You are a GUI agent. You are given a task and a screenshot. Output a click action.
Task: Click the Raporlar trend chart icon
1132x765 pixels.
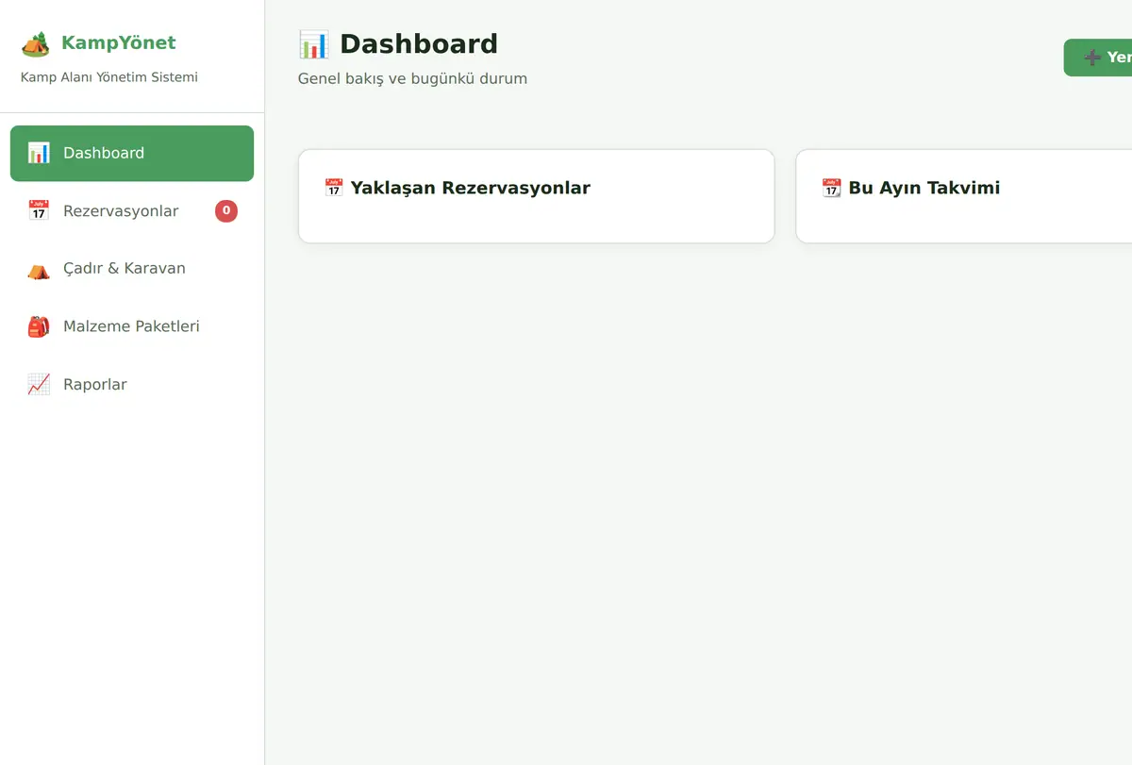(x=39, y=384)
